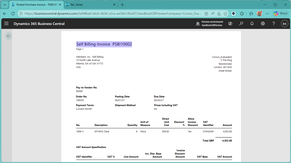Open the Help question mark menu

tap(273, 24)
